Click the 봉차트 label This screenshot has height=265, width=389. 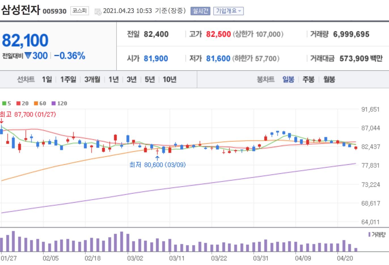tap(266, 80)
